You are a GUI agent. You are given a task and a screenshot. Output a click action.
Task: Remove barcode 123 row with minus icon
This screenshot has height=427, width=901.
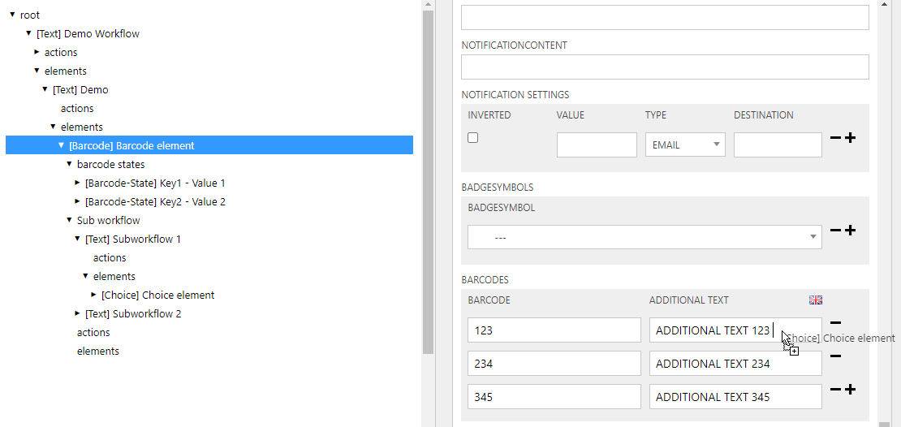835,322
